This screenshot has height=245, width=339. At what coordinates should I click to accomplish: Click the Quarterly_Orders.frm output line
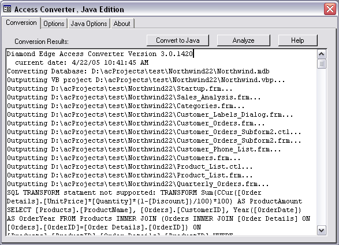138,184
